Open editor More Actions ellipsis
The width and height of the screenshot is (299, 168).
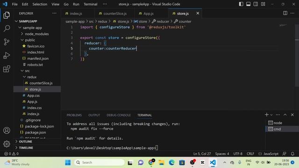click(292, 13)
